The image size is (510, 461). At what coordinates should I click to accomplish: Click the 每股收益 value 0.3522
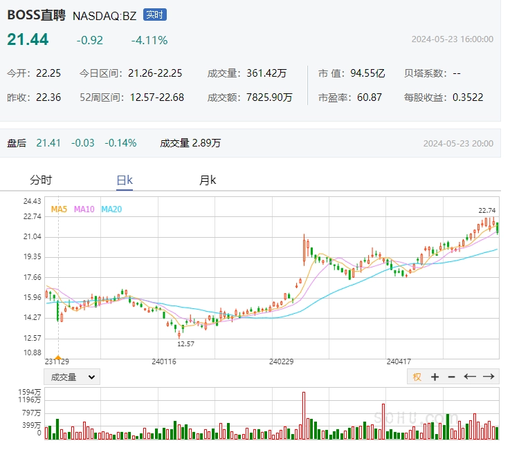point(468,97)
